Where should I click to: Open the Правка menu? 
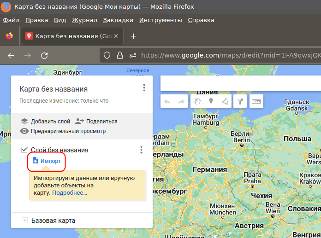(36, 20)
